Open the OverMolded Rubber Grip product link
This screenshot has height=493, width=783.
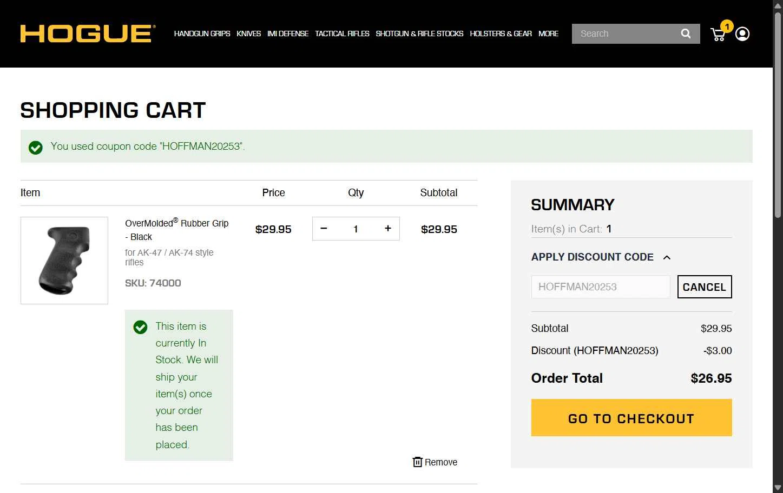pyautogui.click(x=177, y=230)
